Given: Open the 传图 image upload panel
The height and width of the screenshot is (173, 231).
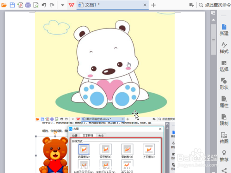Looking at the screenshot, I should 224,137.
